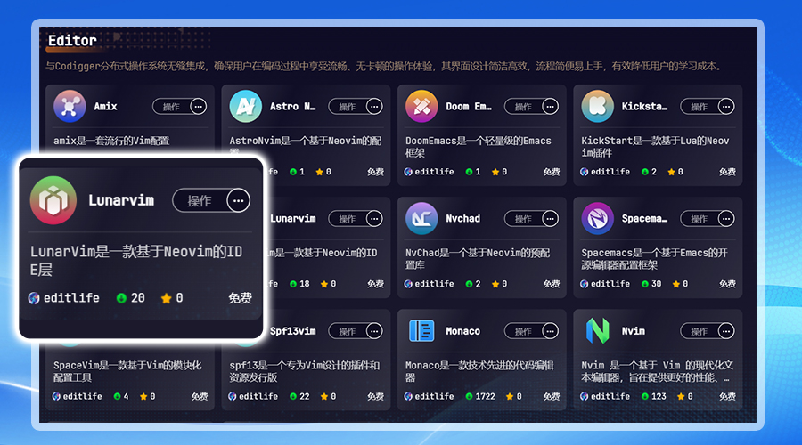This screenshot has width=802, height=445.
Task: Open the ellipsis menu on Nvim card
Action: (x=726, y=331)
